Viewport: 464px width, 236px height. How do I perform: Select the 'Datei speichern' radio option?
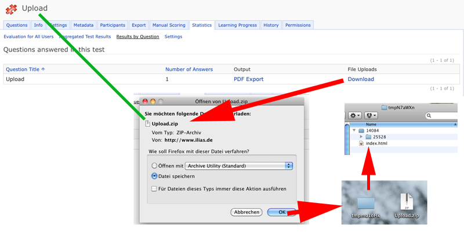[x=154, y=176]
